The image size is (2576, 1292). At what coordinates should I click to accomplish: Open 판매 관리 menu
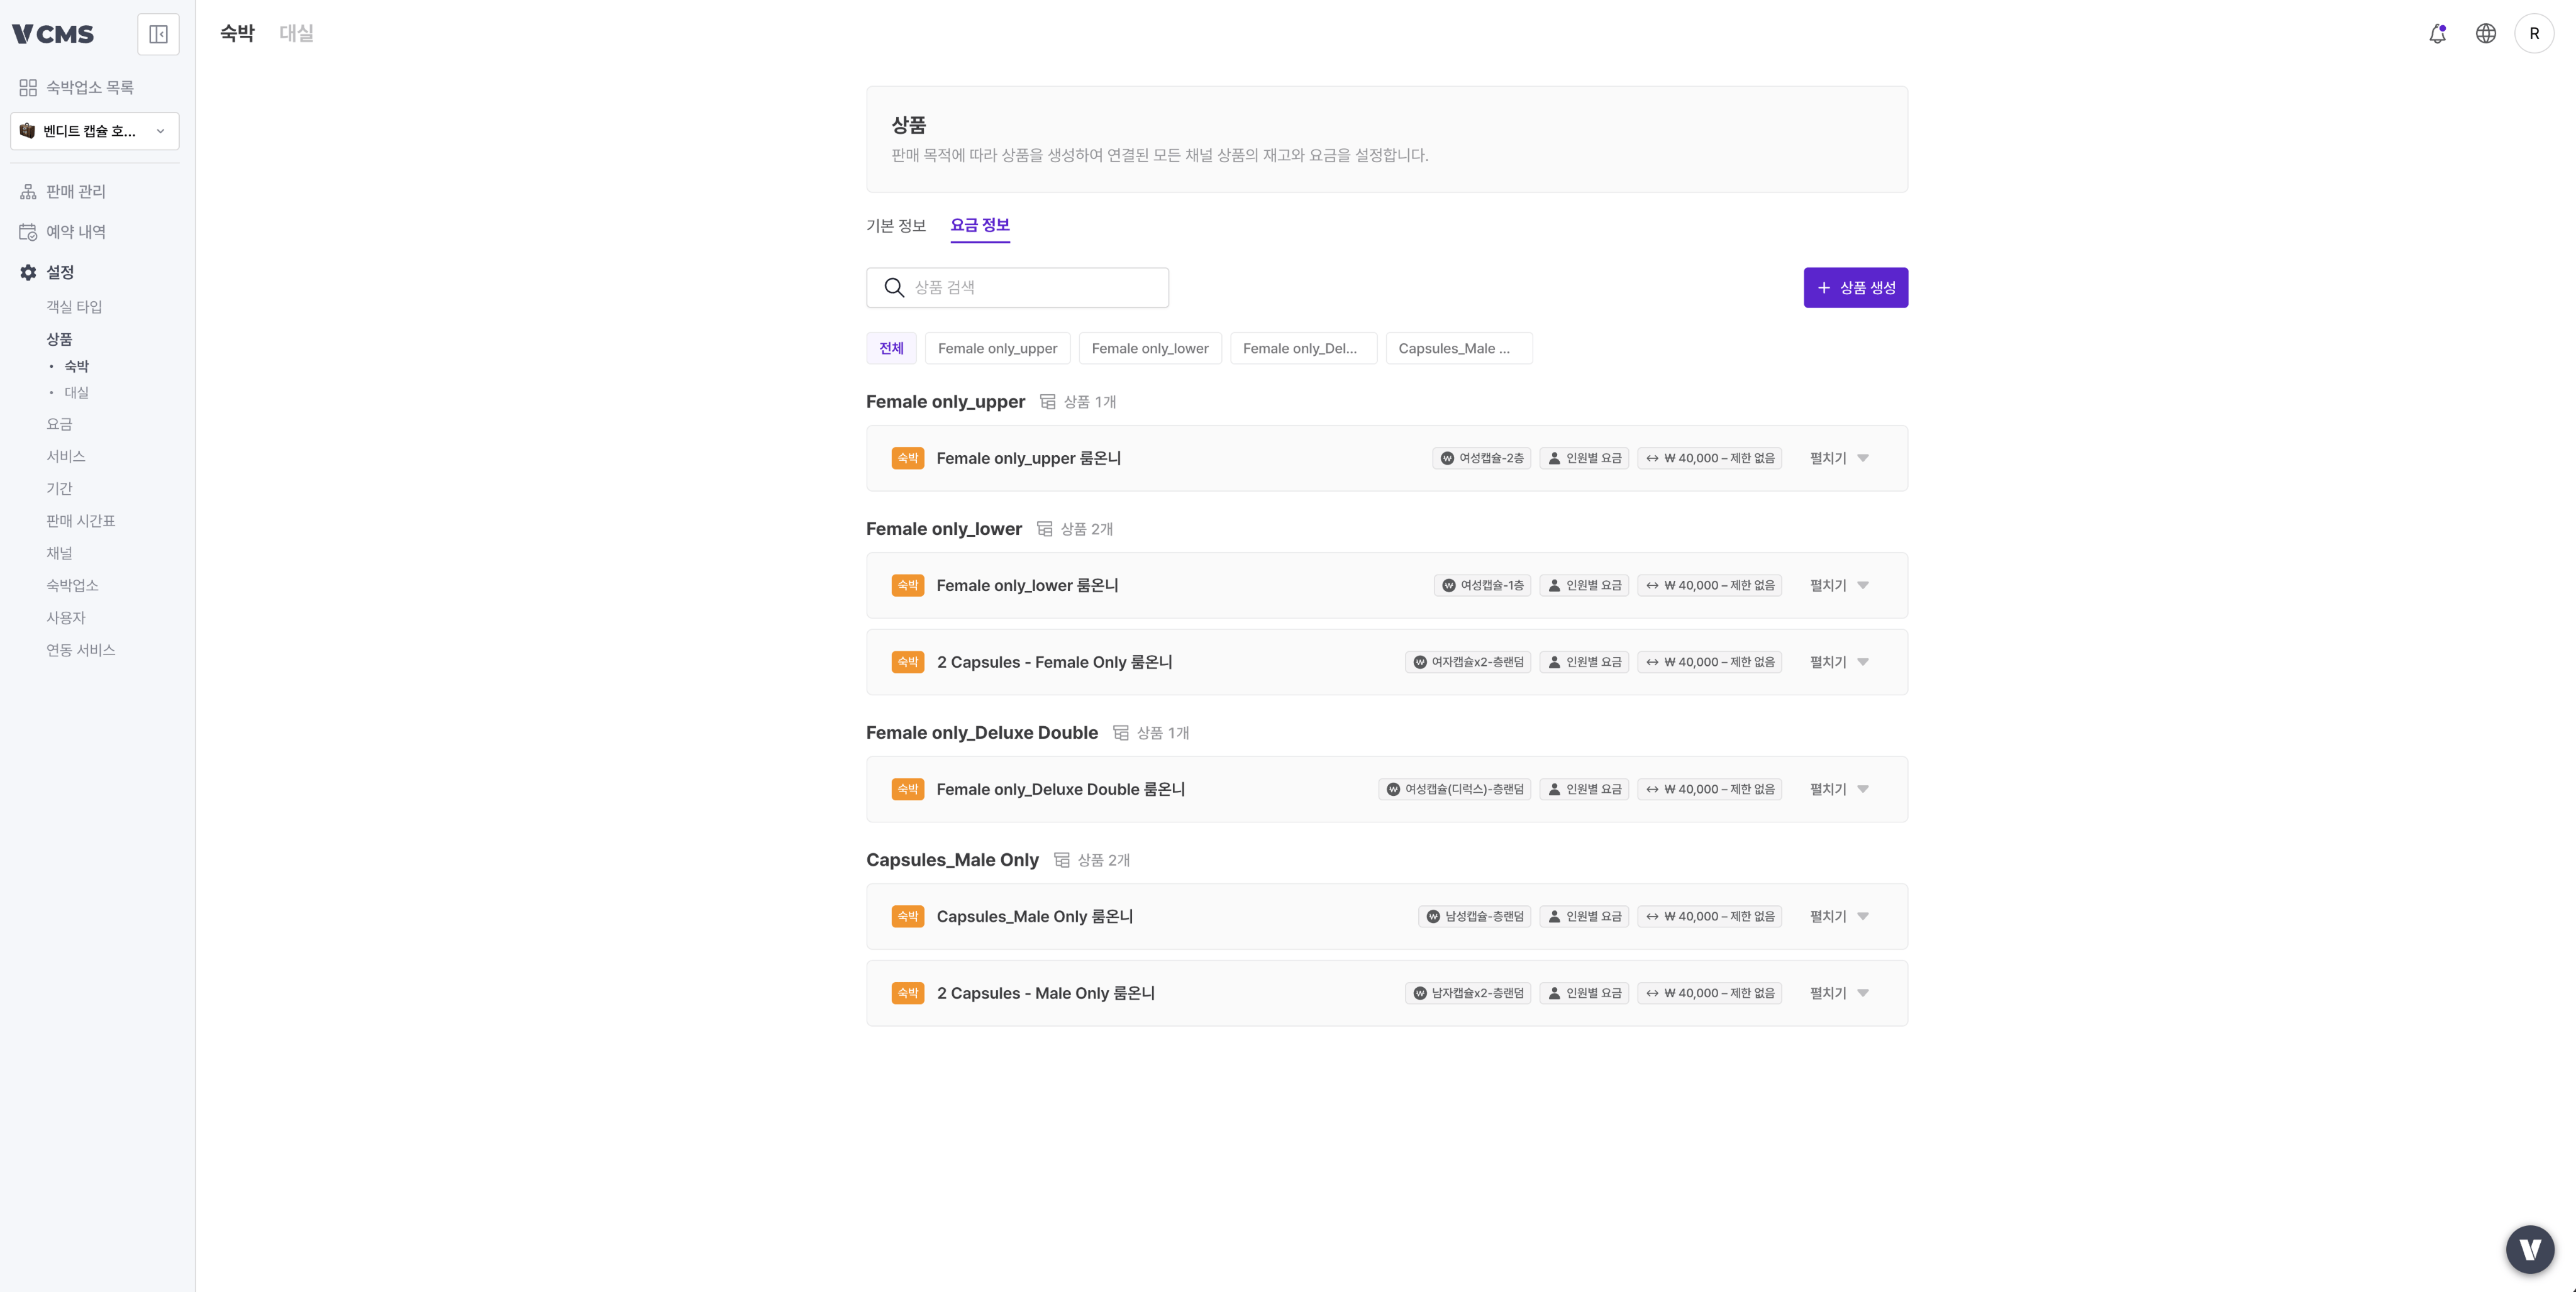(76, 192)
